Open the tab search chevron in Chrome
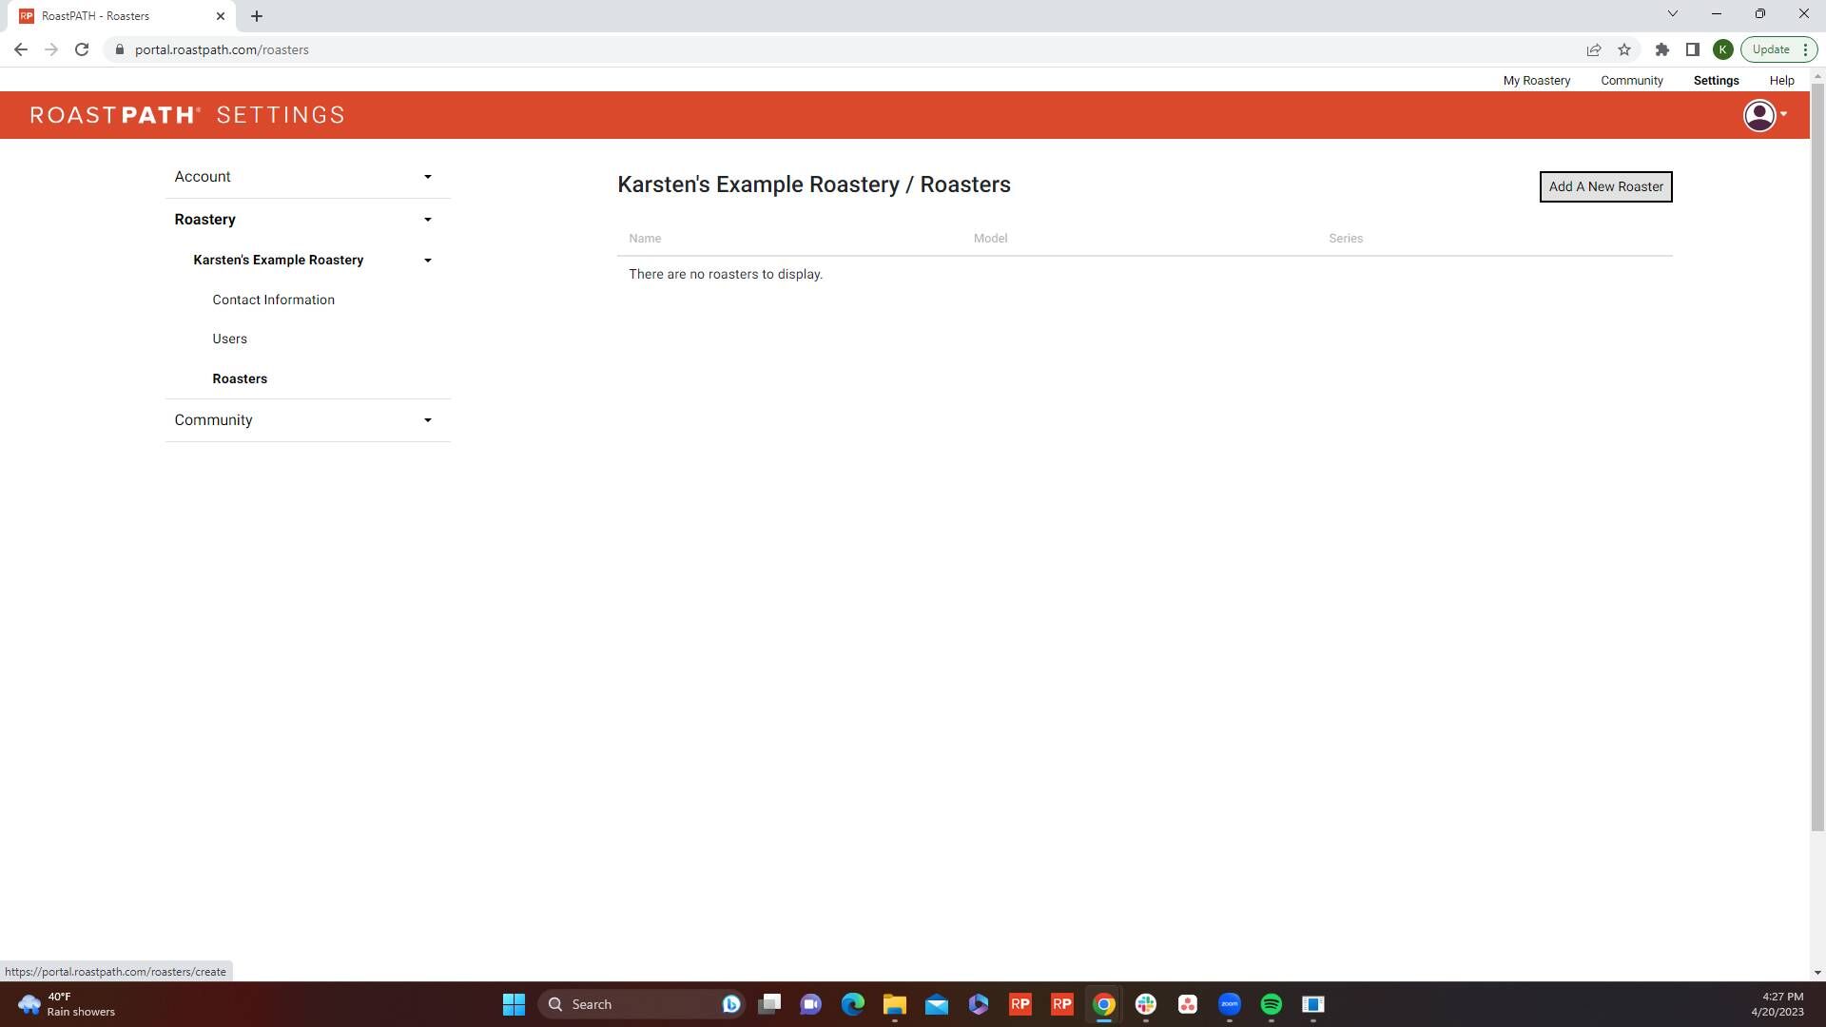This screenshot has width=1826, height=1027. [x=1673, y=14]
